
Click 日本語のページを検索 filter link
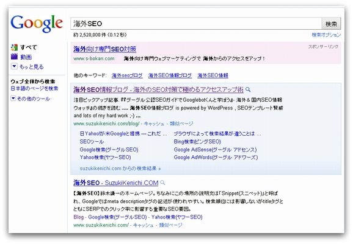(x=34, y=88)
